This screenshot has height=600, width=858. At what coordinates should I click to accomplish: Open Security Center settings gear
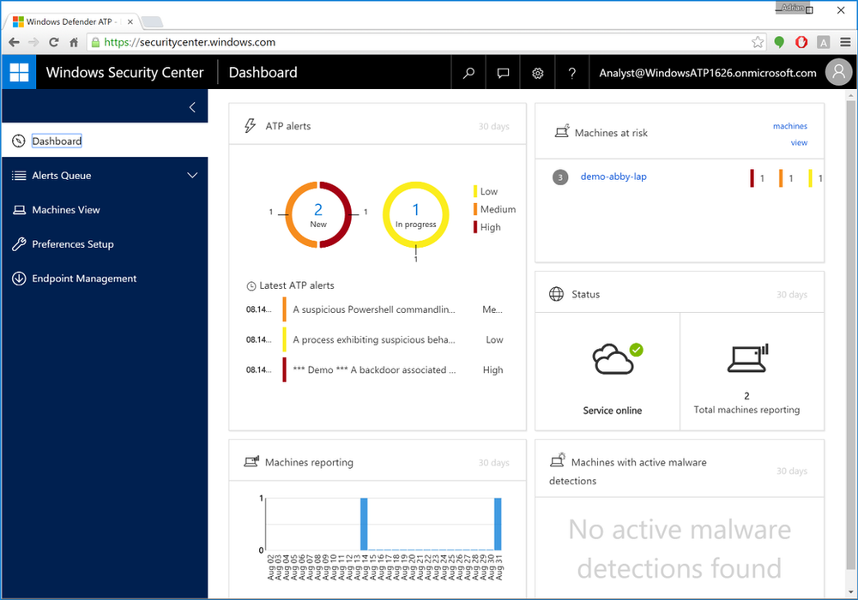pyautogui.click(x=537, y=72)
